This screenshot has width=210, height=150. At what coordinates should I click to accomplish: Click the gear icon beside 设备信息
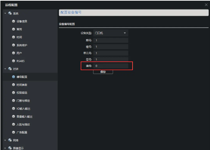click(14, 21)
